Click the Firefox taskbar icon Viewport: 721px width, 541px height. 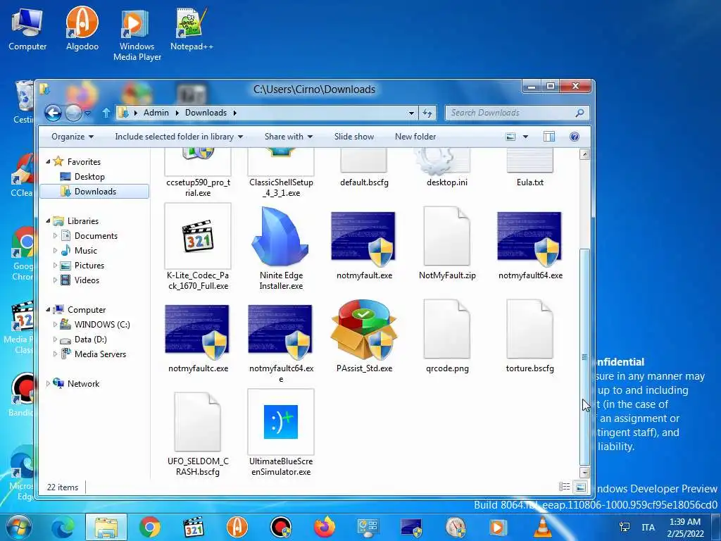(x=324, y=527)
